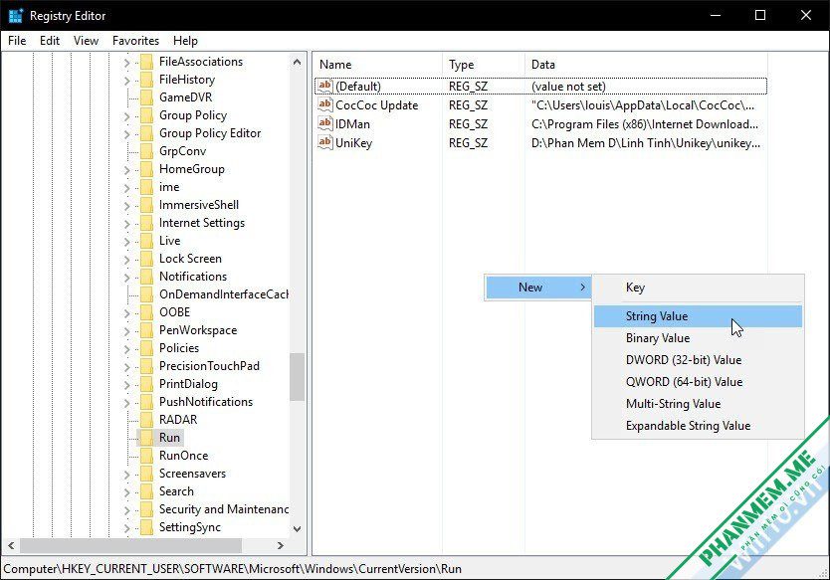Click the string icon beside UniKey

[325, 143]
